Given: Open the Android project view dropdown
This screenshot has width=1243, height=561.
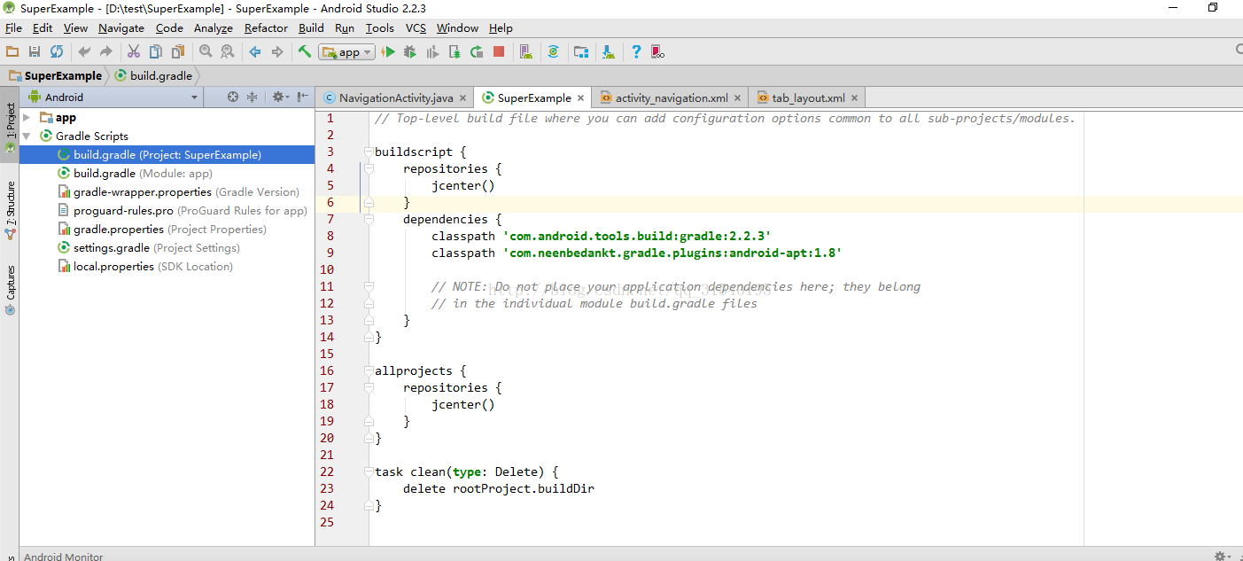Looking at the screenshot, I should pos(113,97).
